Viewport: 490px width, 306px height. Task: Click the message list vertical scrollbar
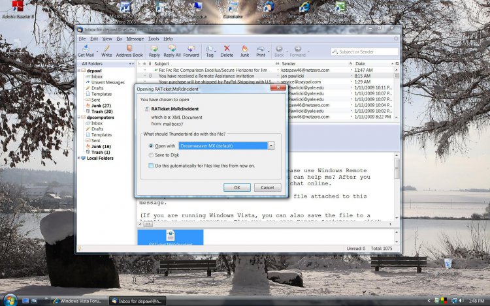pyautogui.click(x=397, y=93)
